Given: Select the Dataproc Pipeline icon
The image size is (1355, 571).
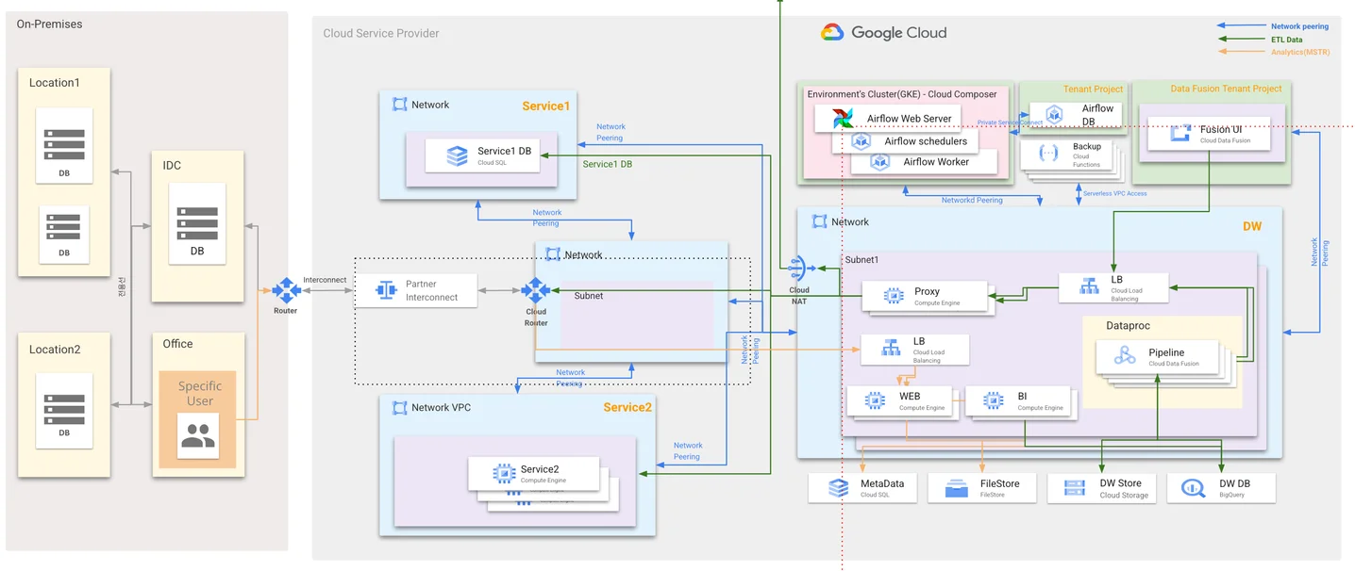Looking at the screenshot, I should pos(1124,356).
